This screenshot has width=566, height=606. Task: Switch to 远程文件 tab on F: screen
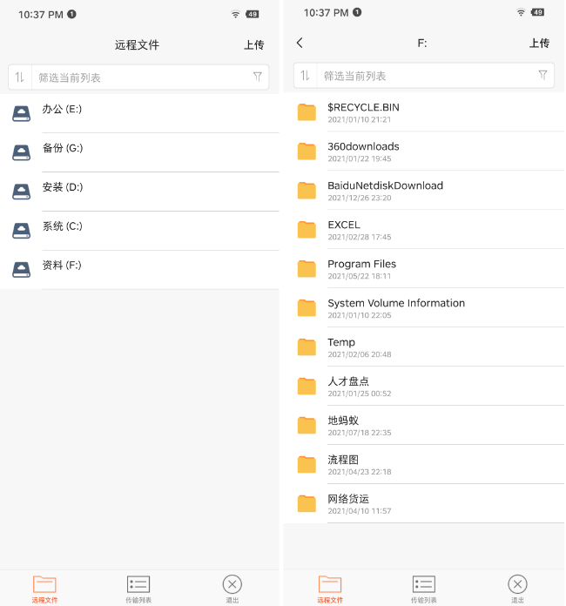click(x=330, y=589)
